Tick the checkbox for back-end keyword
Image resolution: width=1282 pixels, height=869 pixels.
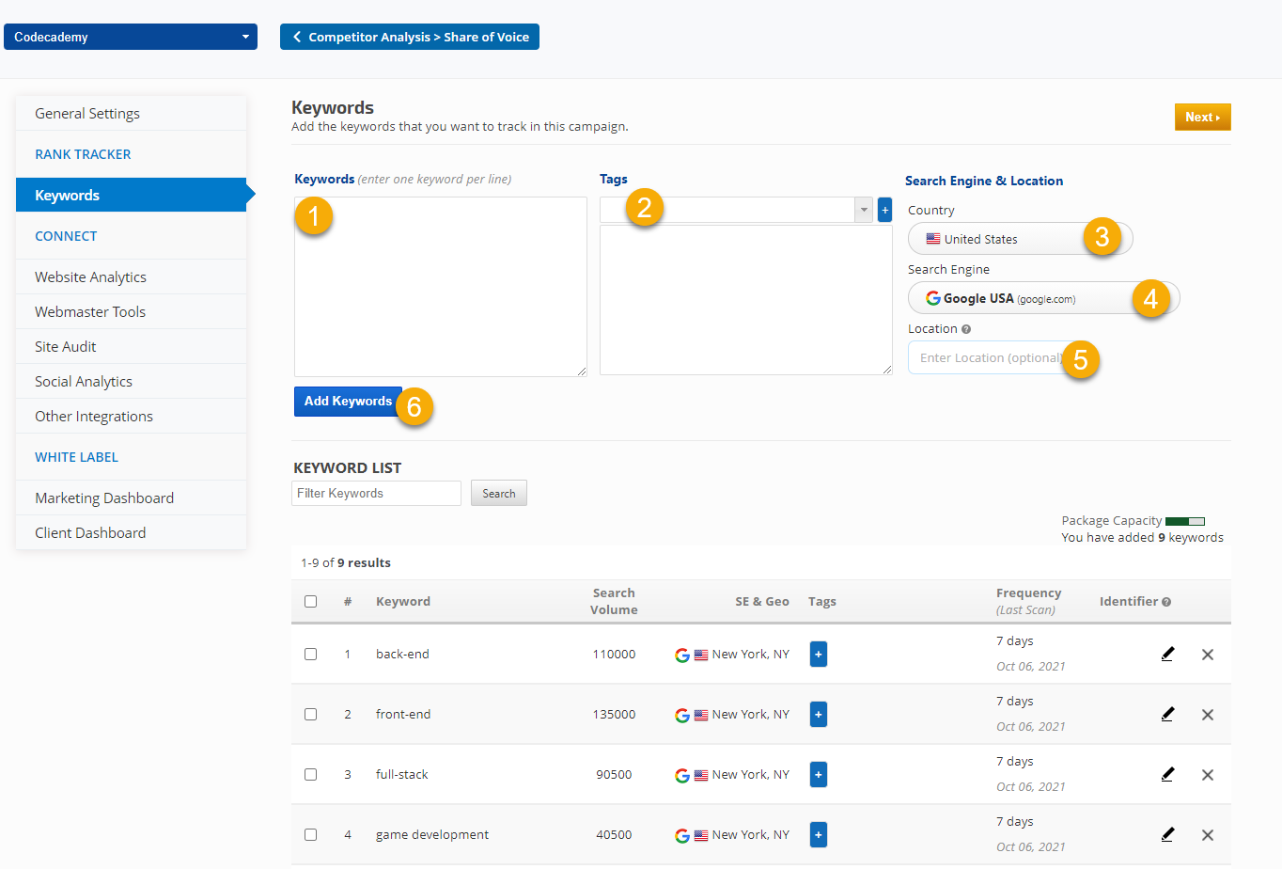coord(311,655)
